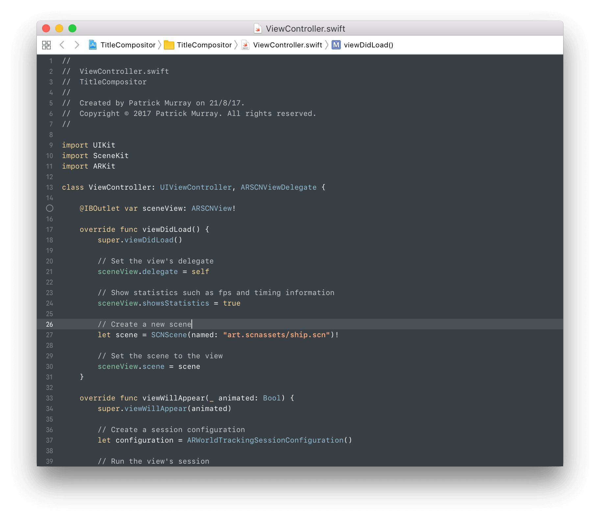Open the related items grid menu
Viewport: 600px width, 519px height.
[x=46, y=45]
